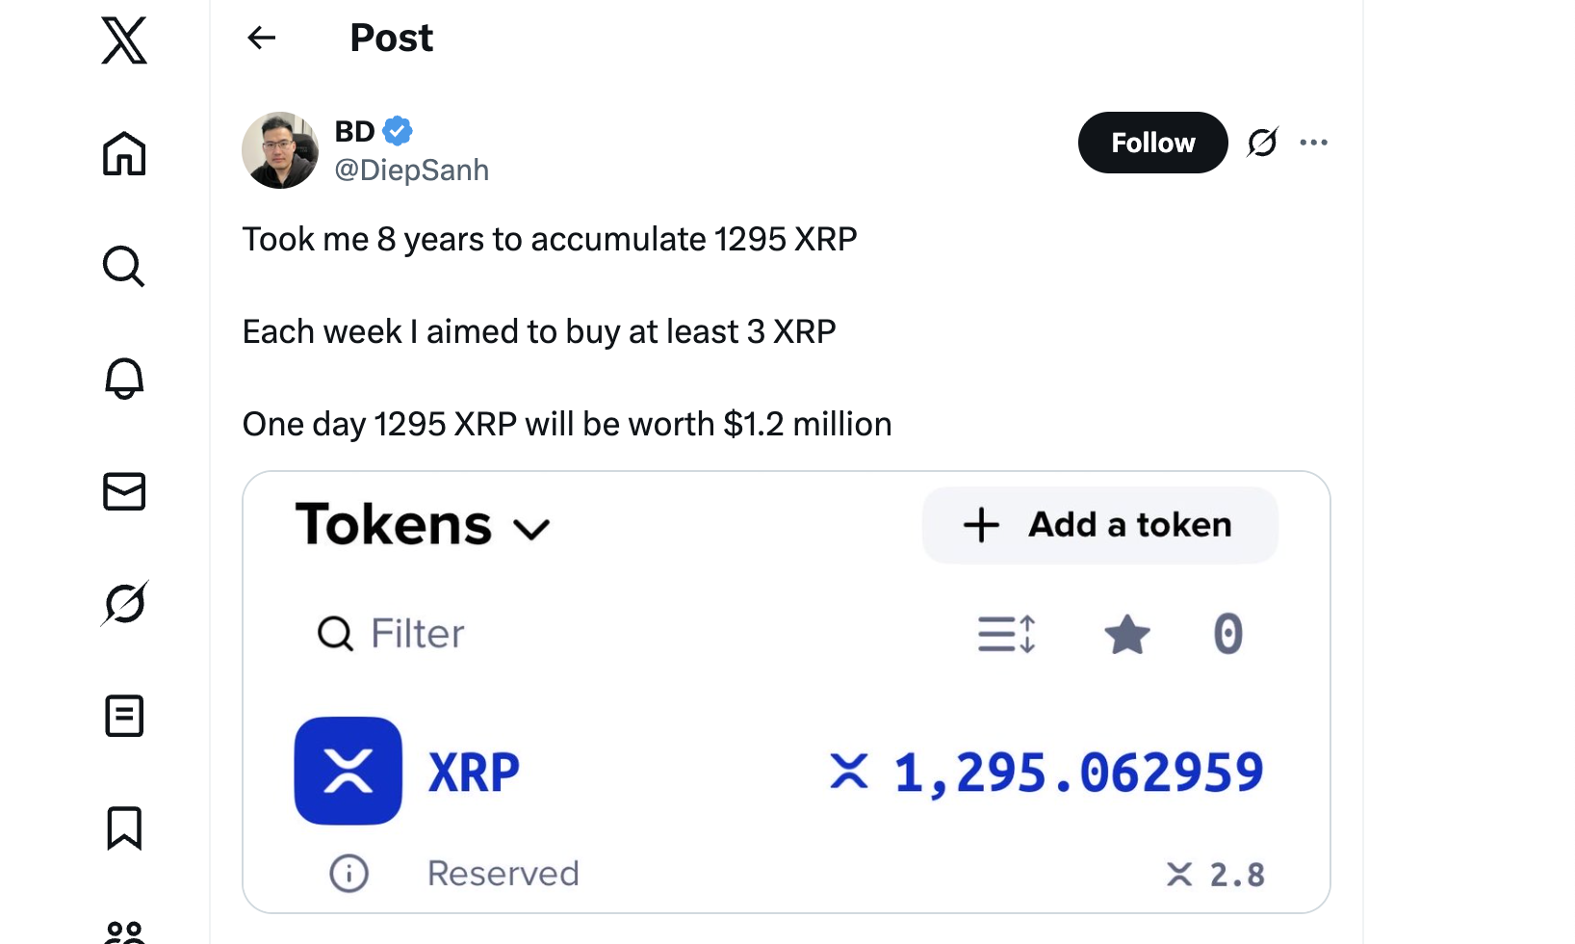
Task: Open the @DiepSanh profile link
Action: (x=412, y=170)
